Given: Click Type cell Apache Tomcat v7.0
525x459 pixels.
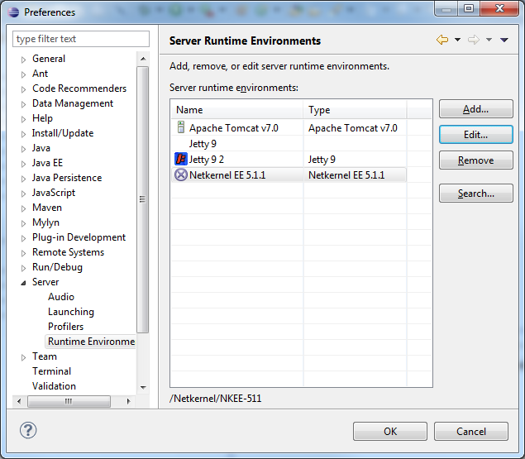Looking at the screenshot, I should pos(352,127).
